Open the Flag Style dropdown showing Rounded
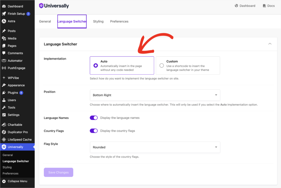This screenshot has width=281, height=188. (x=155, y=147)
